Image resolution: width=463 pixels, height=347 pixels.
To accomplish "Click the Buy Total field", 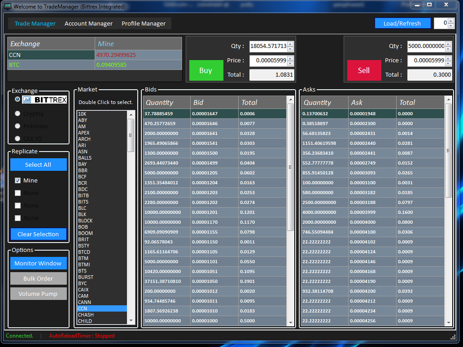I will coord(272,75).
